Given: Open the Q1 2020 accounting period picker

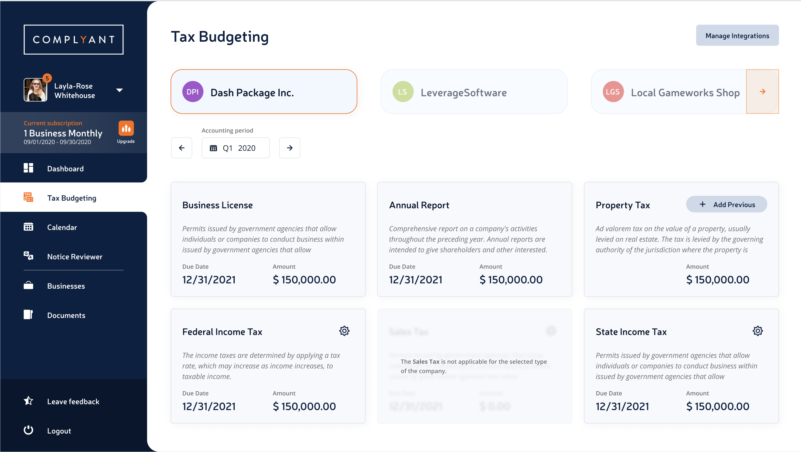Looking at the screenshot, I should coord(236,148).
